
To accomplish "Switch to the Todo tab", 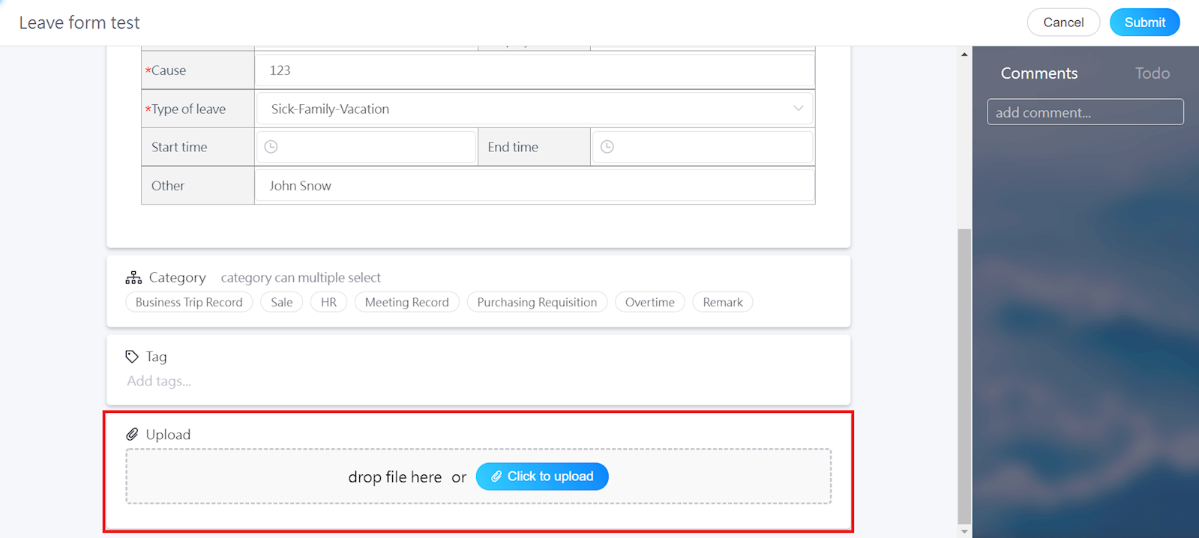I will pyautogui.click(x=1152, y=73).
